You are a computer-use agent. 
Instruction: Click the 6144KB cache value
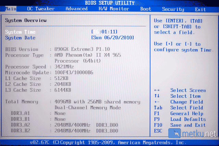(x=63, y=90)
